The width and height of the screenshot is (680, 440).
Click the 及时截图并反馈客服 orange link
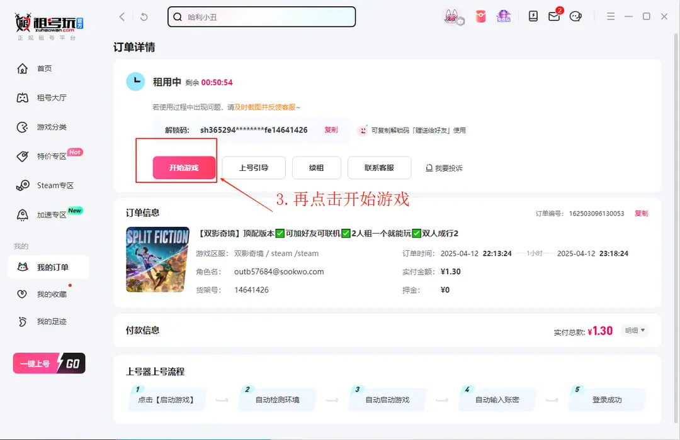pos(265,107)
